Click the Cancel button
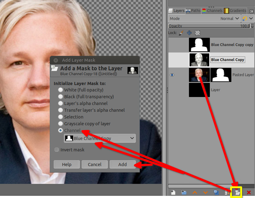The width and height of the screenshot is (255, 198). point(95,164)
